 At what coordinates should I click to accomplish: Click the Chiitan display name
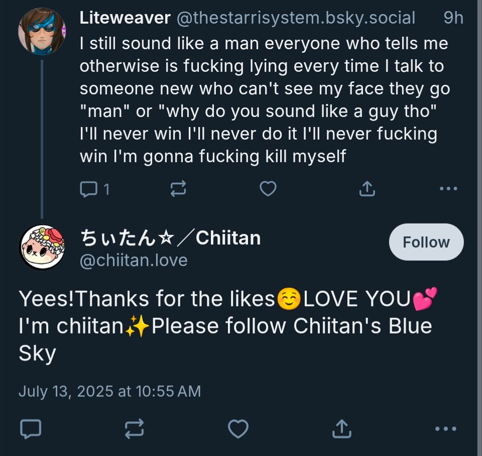click(171, 238)
